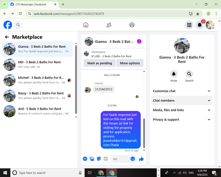The image size is (221, 177).
Task: Open Michell 3 Beds 2 Baths conversation
Action: 37,80
